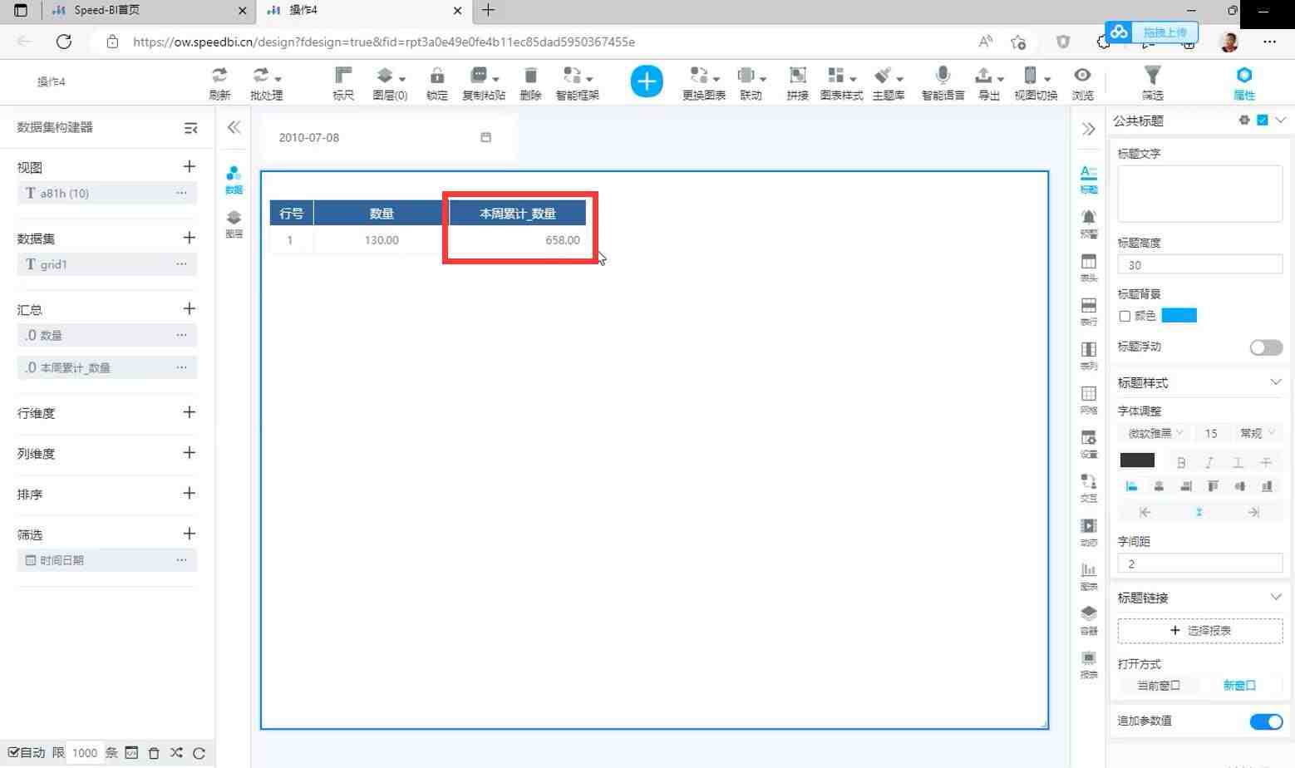Viewport: 1295px width, 768px height.
Task: Click the calendar icon in date field
Action: (x=486, y=137)
